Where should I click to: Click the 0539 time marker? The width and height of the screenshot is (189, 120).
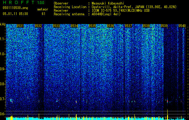164,26
